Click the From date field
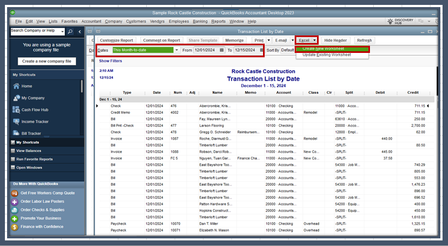 (x=206, y=50)
